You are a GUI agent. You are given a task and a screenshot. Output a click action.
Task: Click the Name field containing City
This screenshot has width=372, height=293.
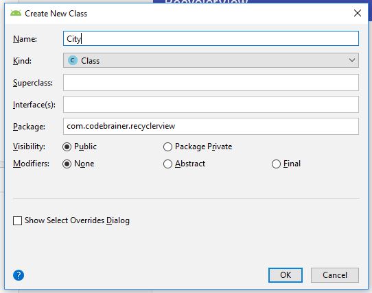(x=211, y=38)
